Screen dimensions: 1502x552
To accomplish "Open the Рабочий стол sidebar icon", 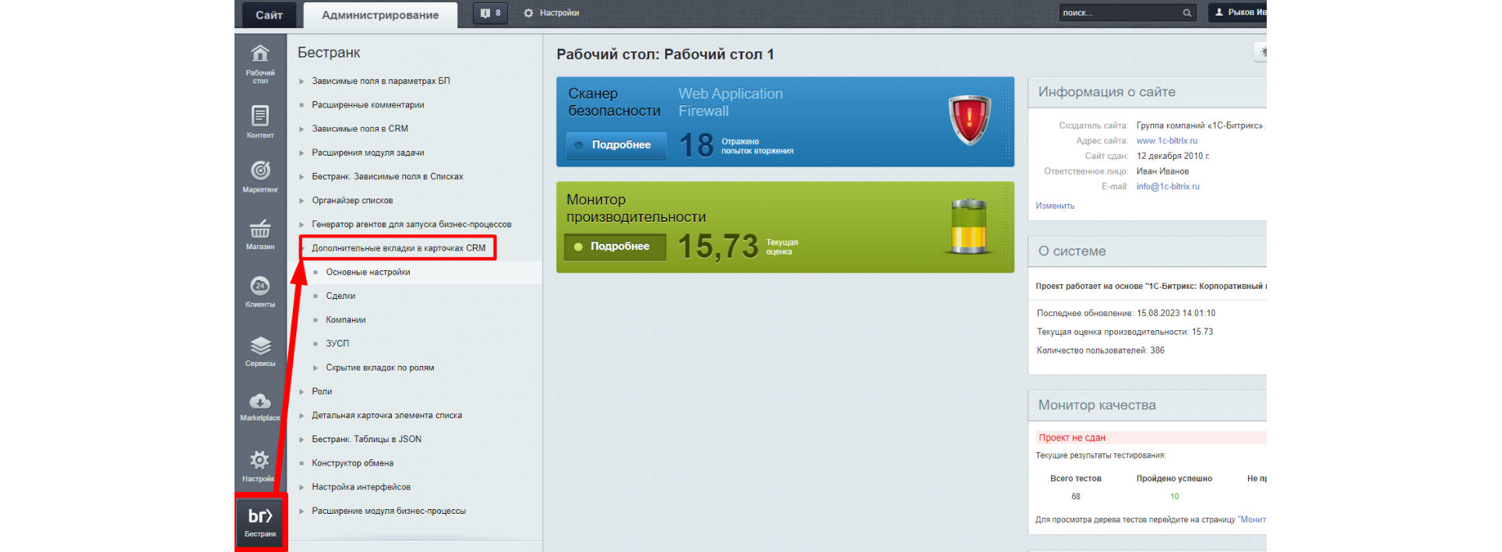I will [260, 64].
